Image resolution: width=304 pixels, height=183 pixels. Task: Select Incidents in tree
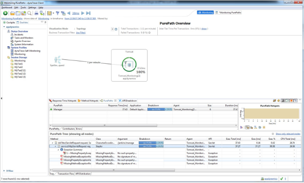pos(19,35)
